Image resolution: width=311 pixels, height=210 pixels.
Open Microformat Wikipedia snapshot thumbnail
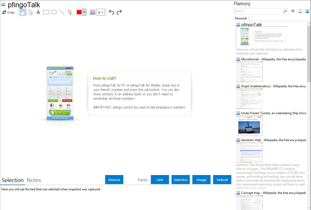(x=249, y=72)
